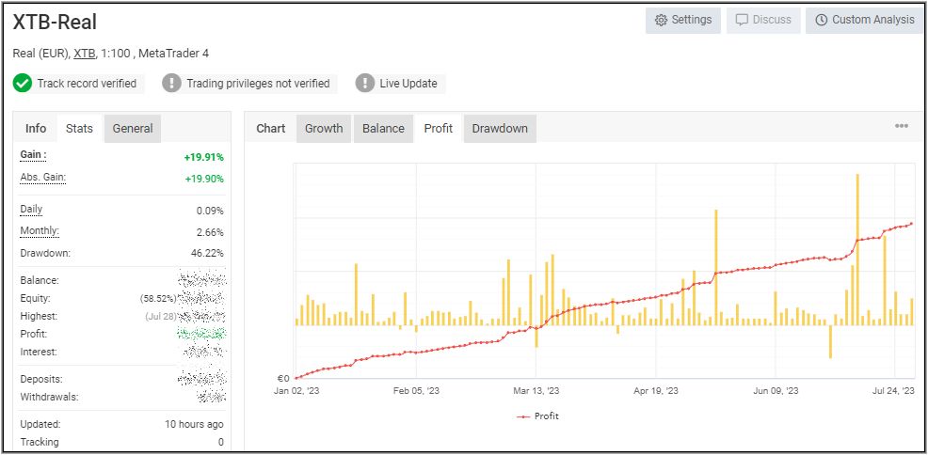
Task: Click the Gain label in stats
Action: [33, 155]
